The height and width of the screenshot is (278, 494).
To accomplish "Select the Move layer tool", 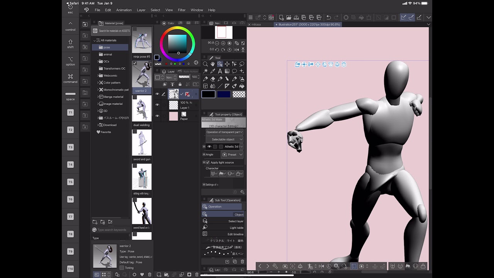I will click(227, 64).
